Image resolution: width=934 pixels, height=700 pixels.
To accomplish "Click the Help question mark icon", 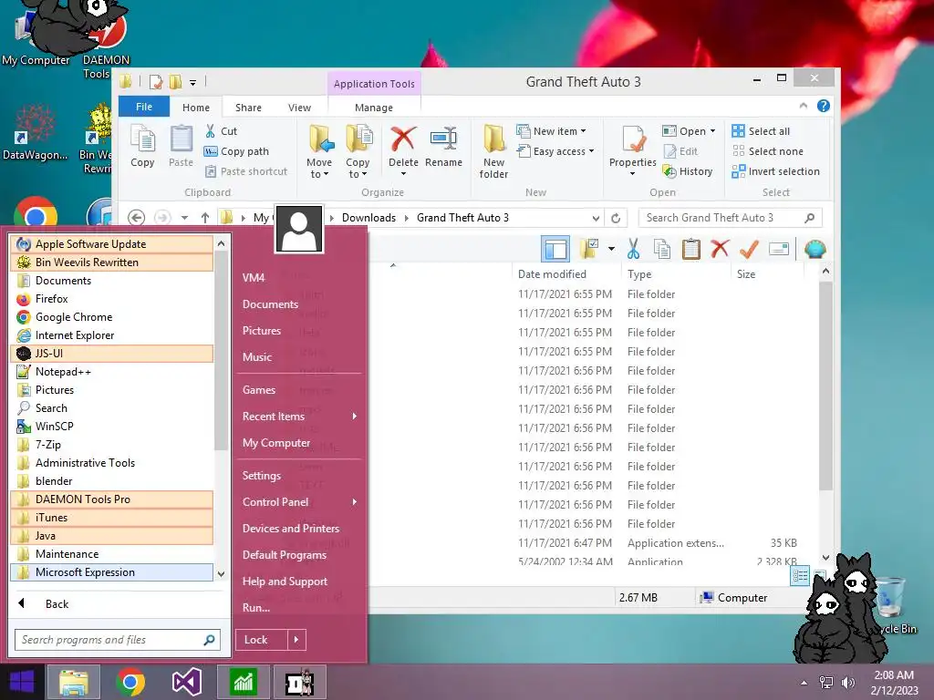I will (824, 106).
